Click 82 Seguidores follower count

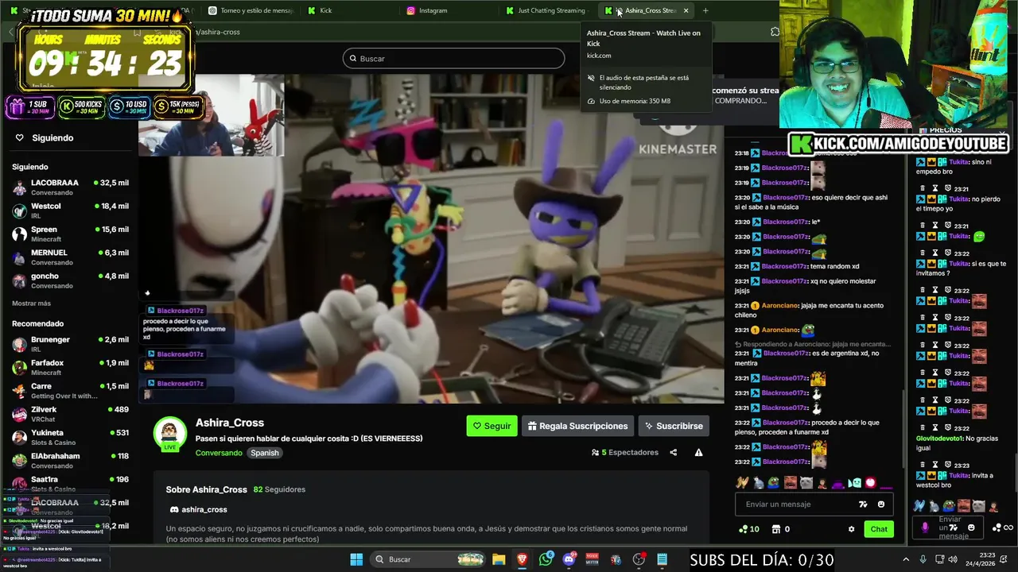[279, 489]
